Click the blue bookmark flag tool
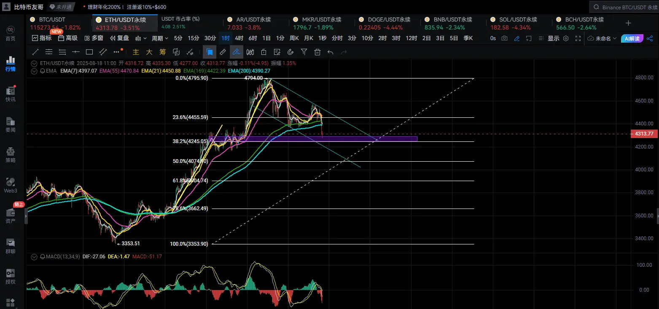Viewport: 659px width, 309px height. (x=210, y=52)
